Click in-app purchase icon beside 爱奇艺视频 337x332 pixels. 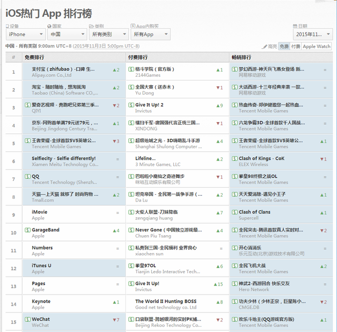click(x=27, y=105)
